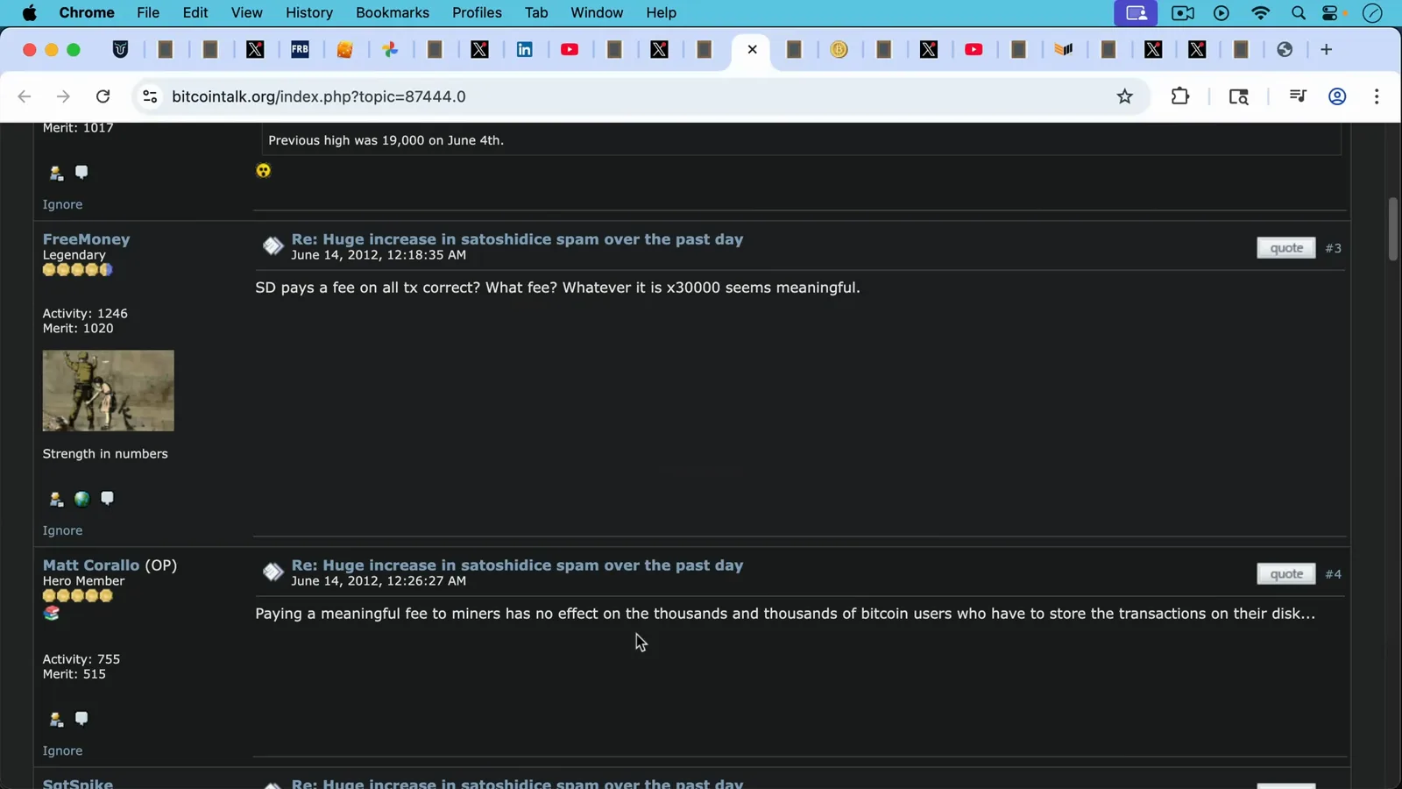Click post icon beside reply #3 title
This screenshot has height=789, width=1402.
tap(273, 246)
